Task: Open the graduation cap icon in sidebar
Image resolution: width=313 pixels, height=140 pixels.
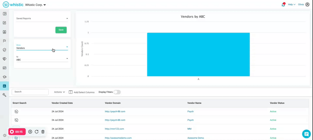Action: pos(4,77)
